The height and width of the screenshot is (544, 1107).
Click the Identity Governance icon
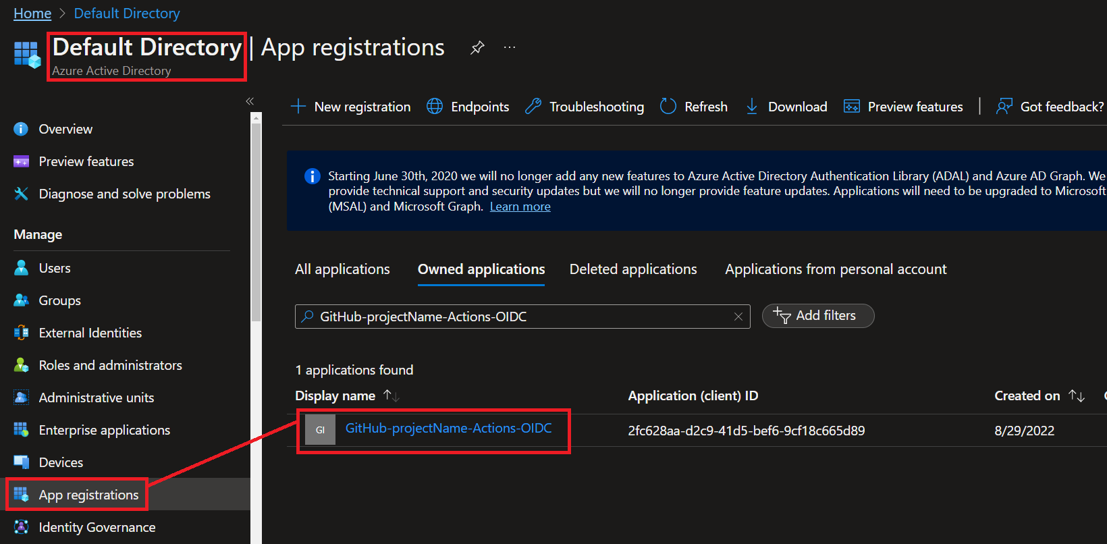21,527
